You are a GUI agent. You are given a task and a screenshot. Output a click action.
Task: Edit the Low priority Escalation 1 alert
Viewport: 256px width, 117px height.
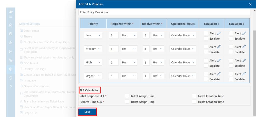[x=219, y=33]
